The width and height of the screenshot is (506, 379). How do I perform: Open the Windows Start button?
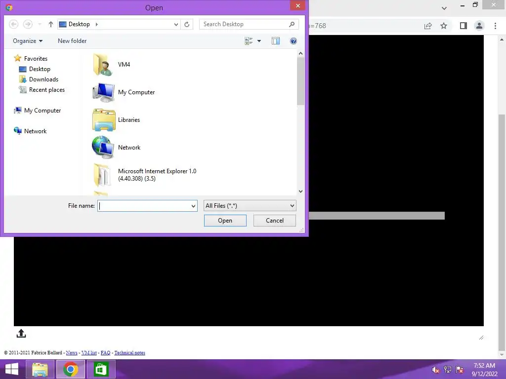tap(12, 369)
